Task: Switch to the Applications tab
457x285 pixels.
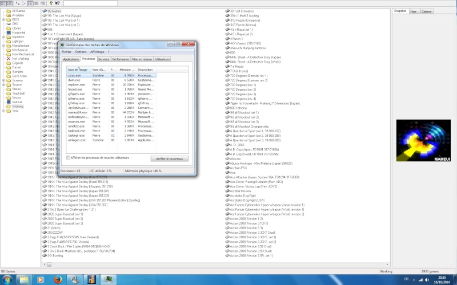Action: (71, 59)
